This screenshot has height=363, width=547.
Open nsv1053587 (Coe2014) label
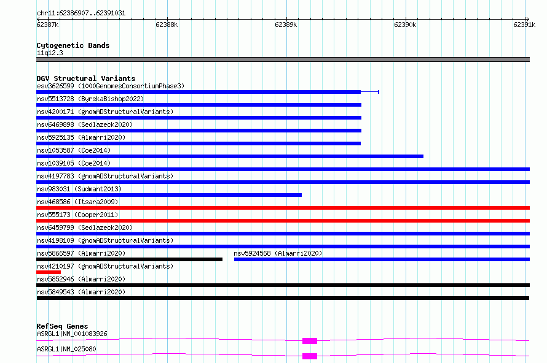[x=74, y=150]
